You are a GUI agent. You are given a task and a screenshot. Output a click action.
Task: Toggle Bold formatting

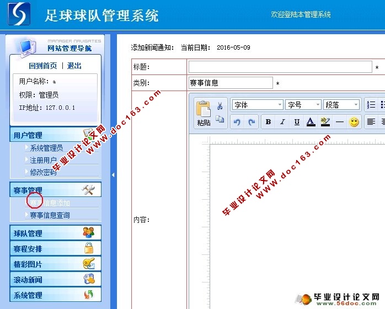(269, 121)
